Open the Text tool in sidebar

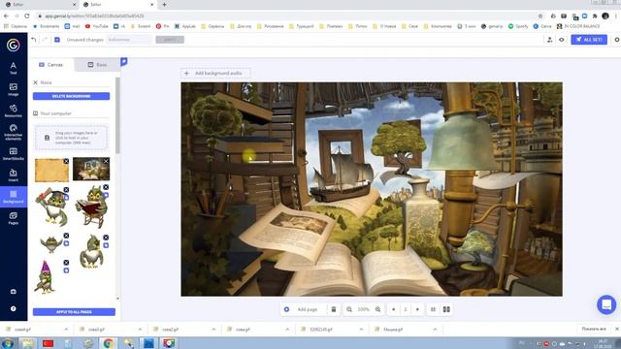[13, 68]
